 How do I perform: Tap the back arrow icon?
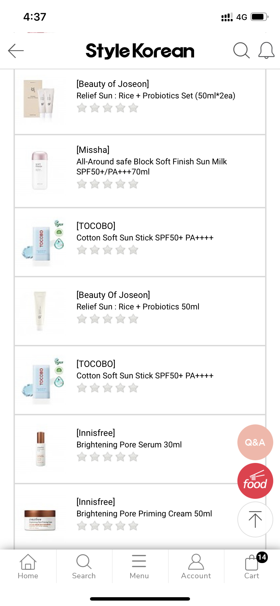click(x=16, y=51)
